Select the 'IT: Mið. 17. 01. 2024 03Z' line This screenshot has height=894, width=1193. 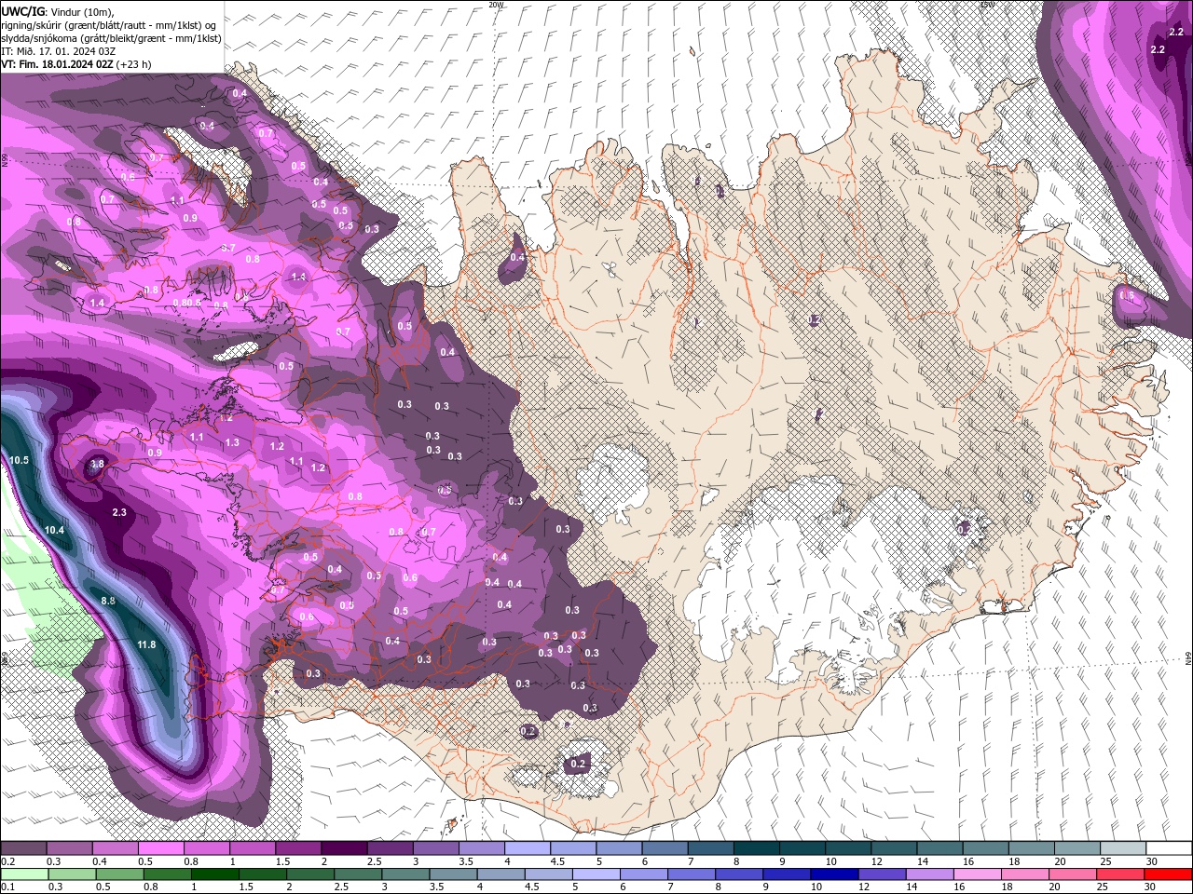(59, 51)
